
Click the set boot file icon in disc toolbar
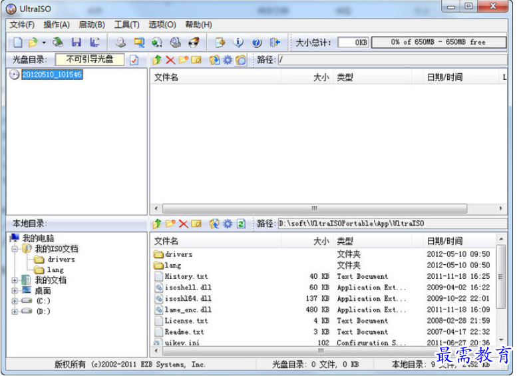tap(241, 60)
